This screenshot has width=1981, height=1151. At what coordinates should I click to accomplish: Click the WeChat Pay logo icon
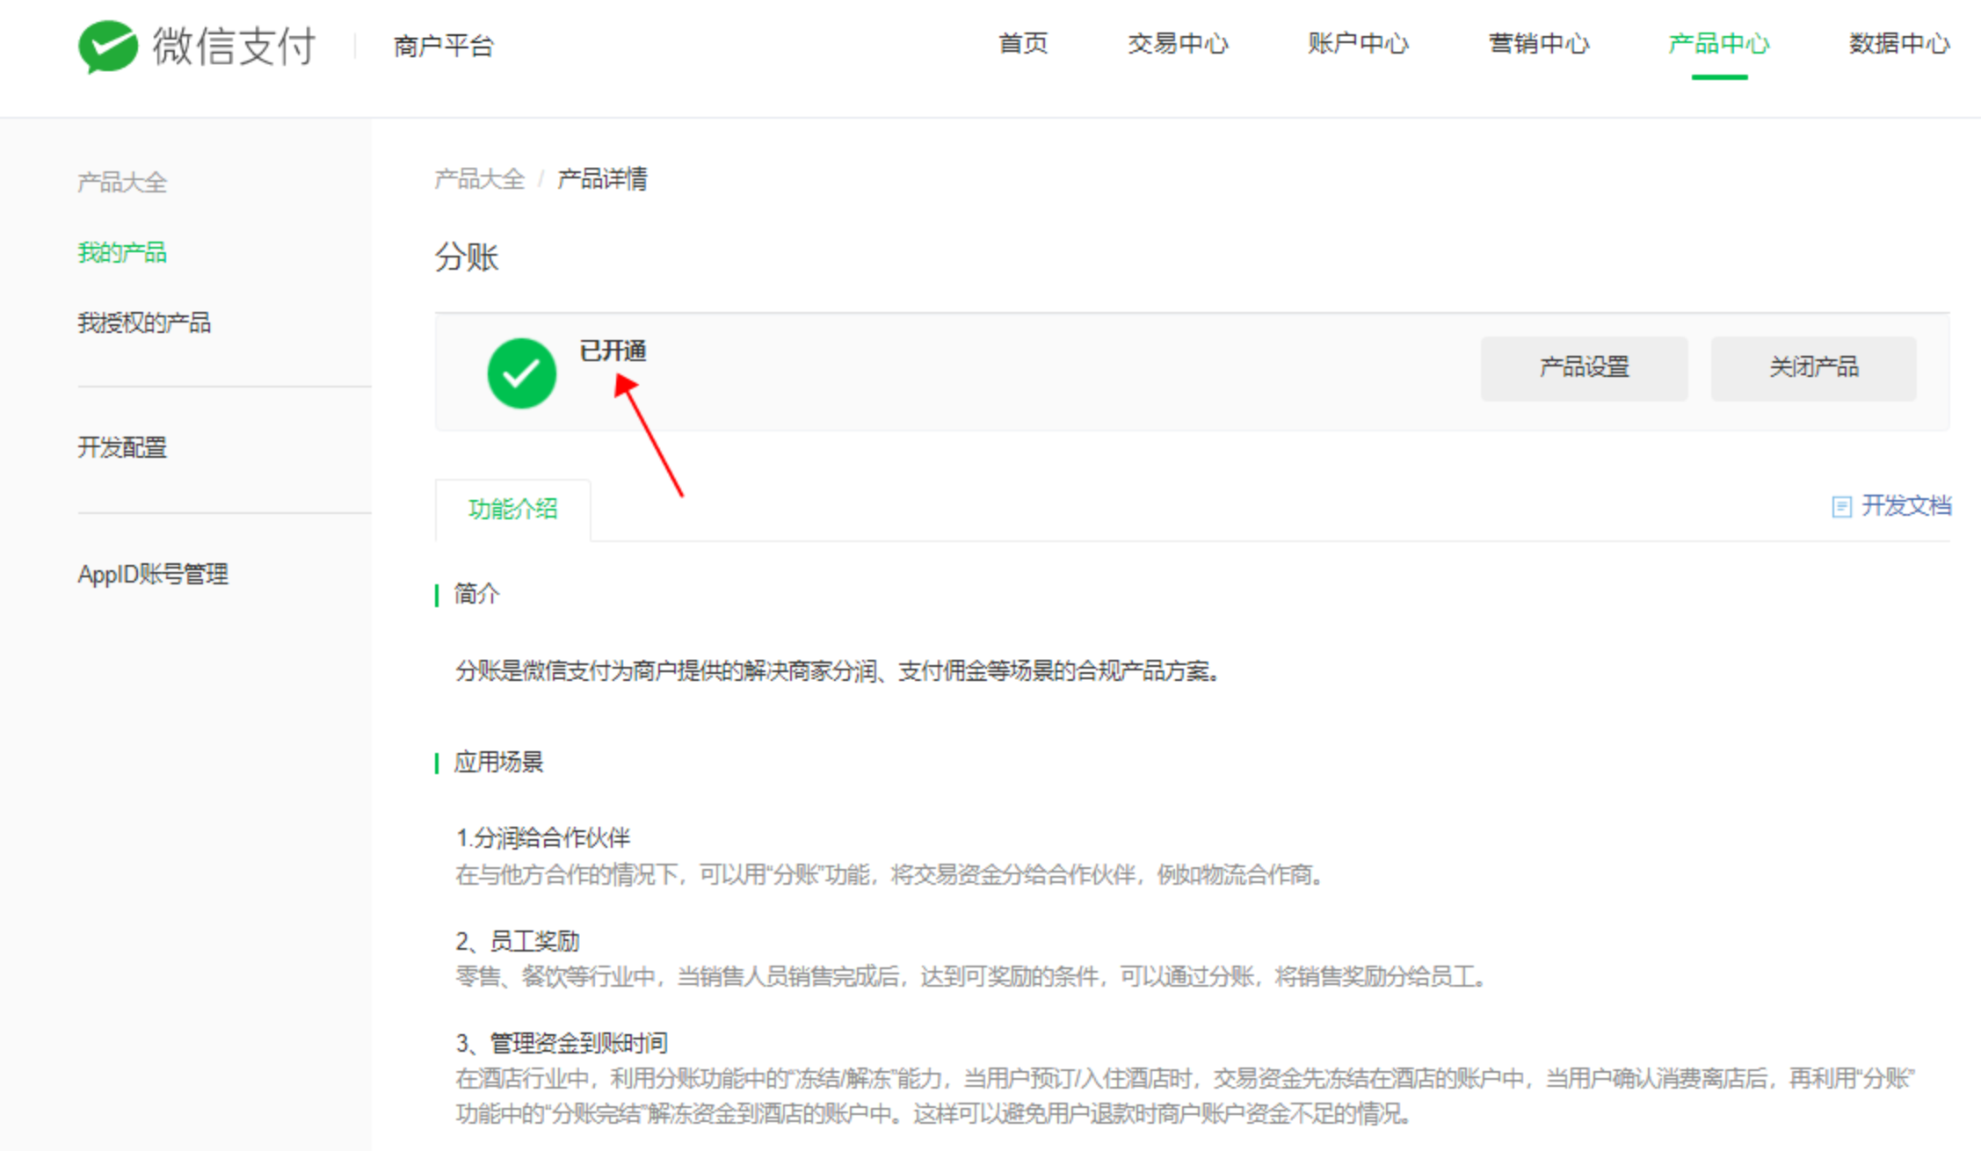107,46
